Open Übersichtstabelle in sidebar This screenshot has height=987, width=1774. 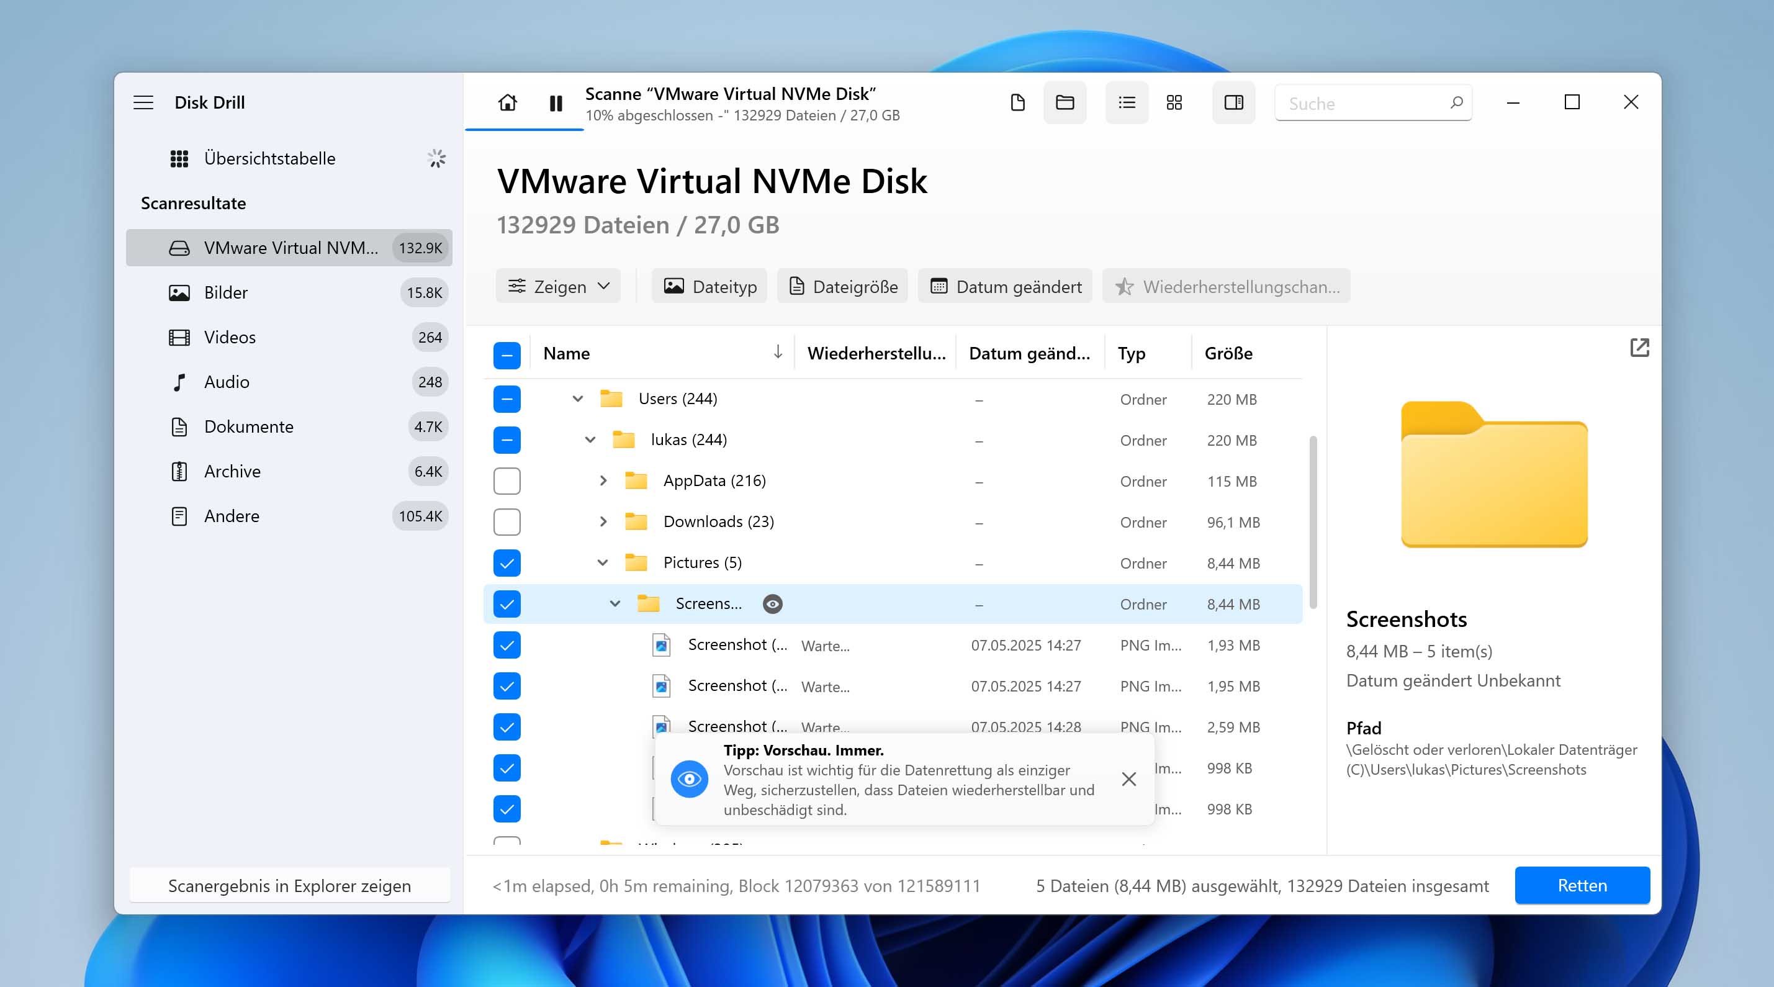point(289,158)
